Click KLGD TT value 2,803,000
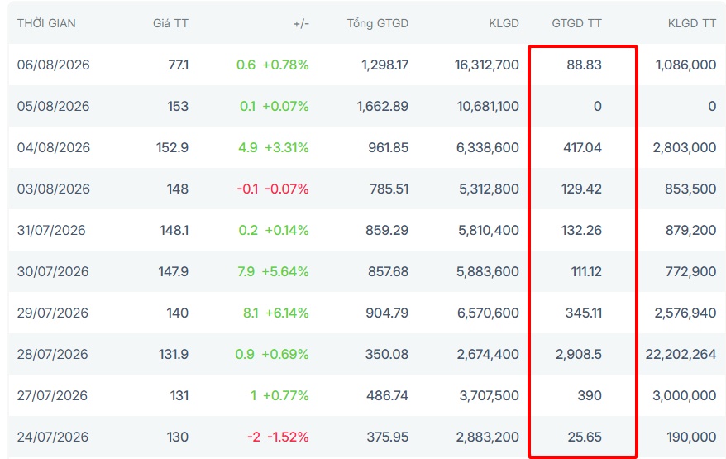 pos(685,147)
